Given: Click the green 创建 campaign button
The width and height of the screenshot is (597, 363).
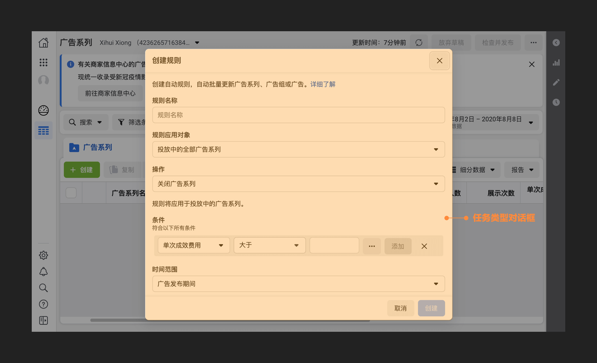Looking at the screenshot, I should pyautogui.click(x=82, y=170).
